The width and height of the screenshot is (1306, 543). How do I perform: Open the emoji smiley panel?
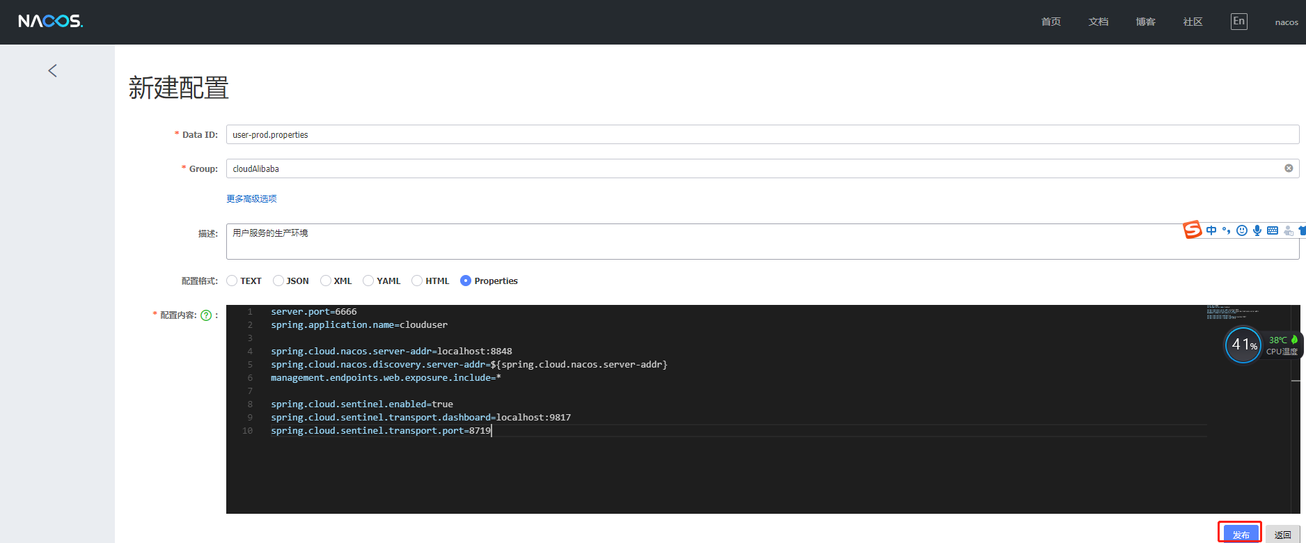(x=1241, y=230)
